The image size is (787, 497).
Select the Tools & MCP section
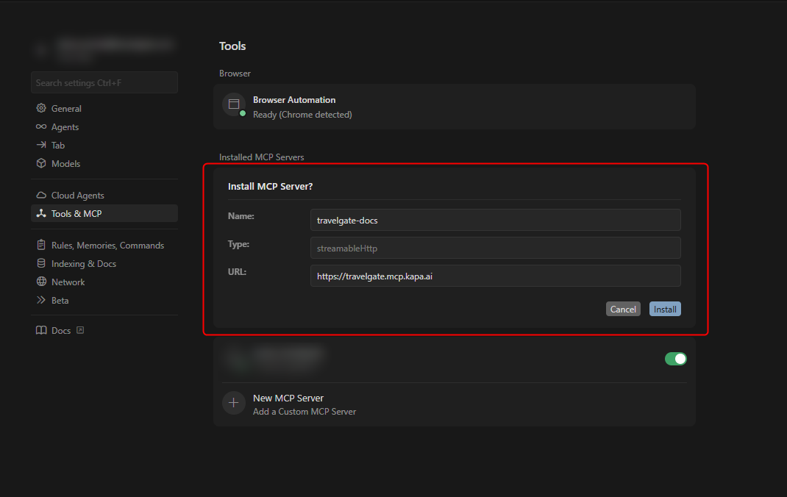pyautogui.click(x=76, y=214)
